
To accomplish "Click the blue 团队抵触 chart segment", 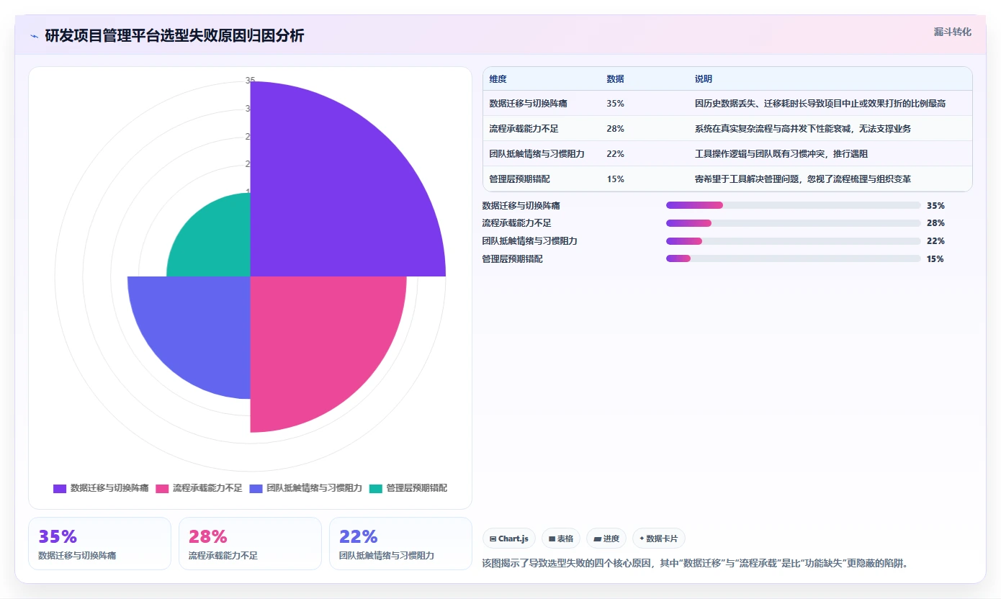I will pos(198,328).
